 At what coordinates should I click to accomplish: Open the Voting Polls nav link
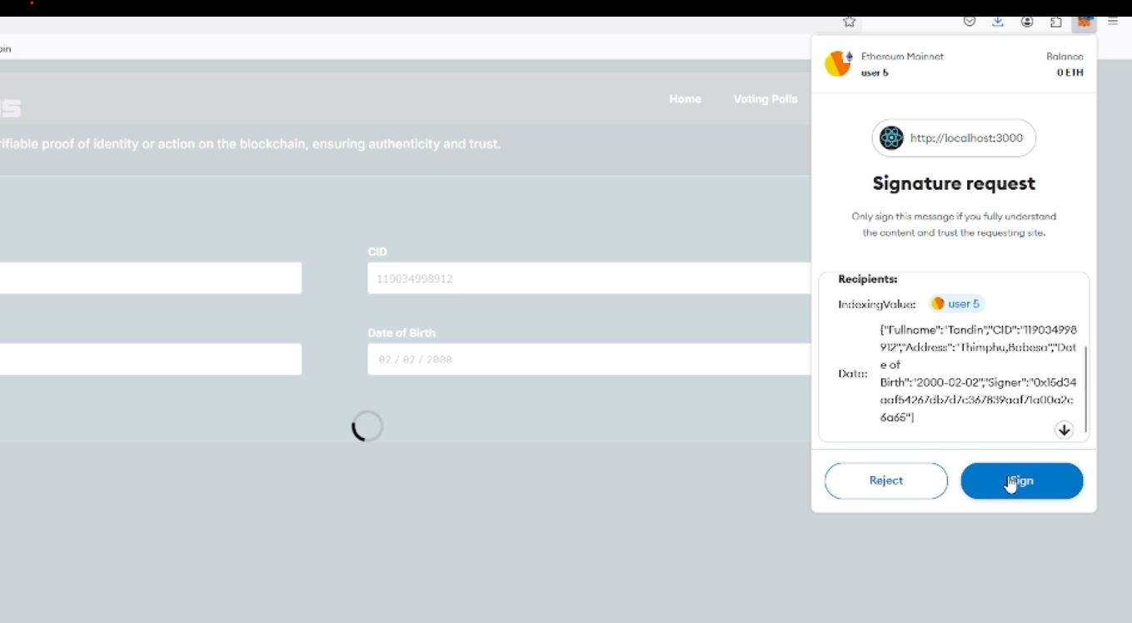pos(765,99)
